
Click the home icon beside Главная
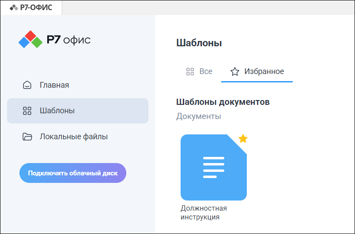click(27, 85)
